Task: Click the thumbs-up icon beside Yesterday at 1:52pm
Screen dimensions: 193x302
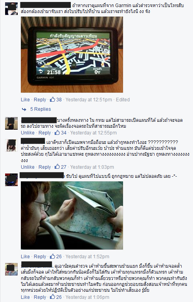Action: [x=52, y=256]
